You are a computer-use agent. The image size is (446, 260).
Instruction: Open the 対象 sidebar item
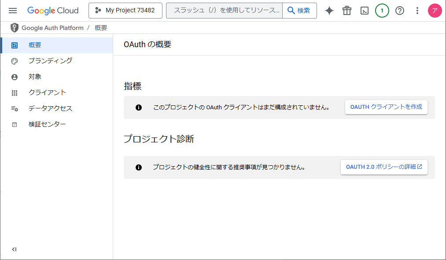point(57,77)
